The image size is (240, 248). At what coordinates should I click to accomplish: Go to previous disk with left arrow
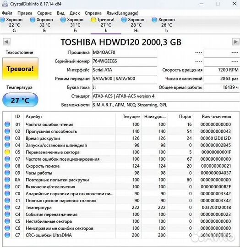[6, 42]
